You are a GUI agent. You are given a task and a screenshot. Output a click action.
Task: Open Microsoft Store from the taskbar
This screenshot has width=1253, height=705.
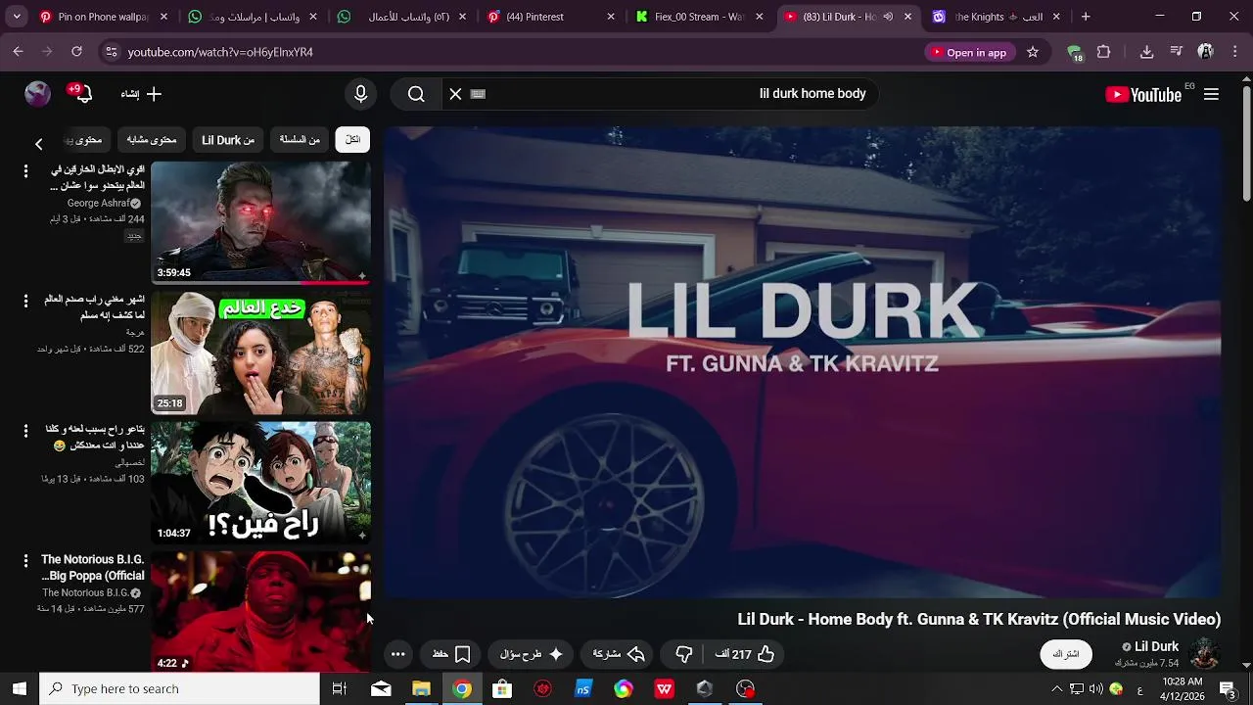[502, 688]
